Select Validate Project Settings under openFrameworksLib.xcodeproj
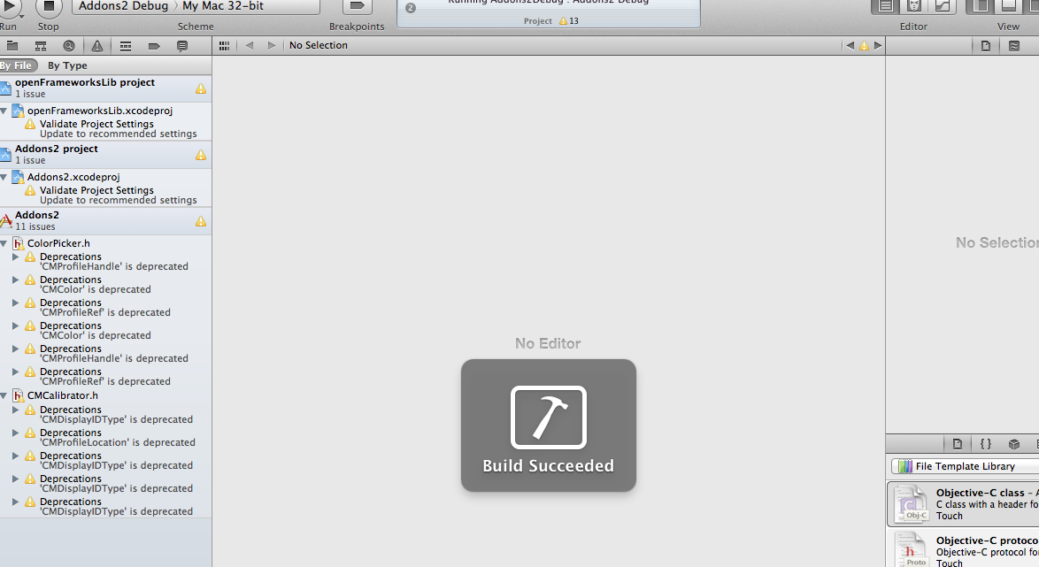Viewport: 1039px width, 567px height. (105, 128)
